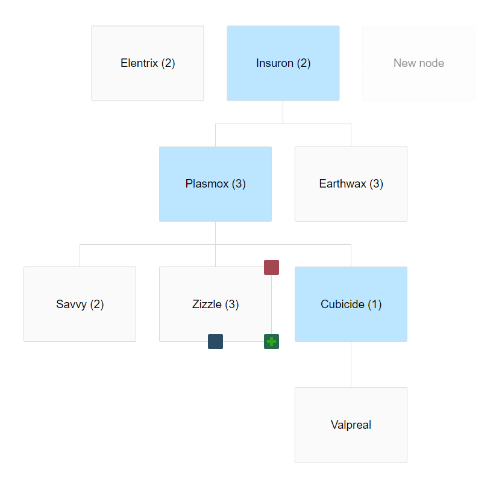
Task: Click the green plus icon on Zizzle
Action: 271,341
